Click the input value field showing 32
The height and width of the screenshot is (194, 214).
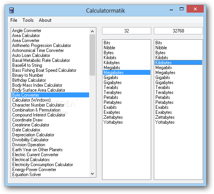126,31
